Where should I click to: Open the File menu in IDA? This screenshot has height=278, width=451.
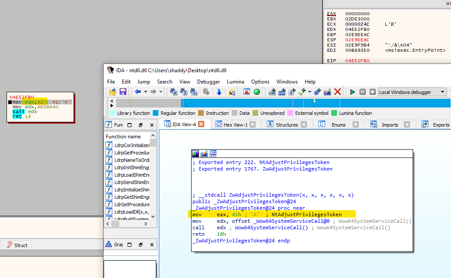(x=111, y=82)
